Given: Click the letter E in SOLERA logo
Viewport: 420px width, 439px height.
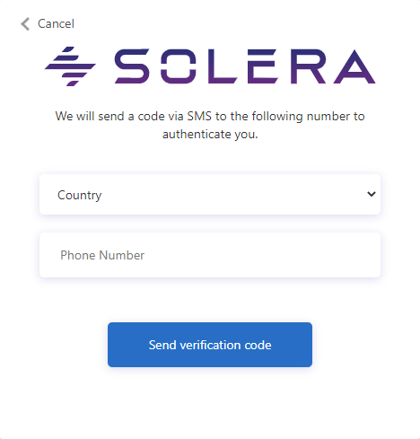Looking at the screenshot, I should pyautogui.click(x=263, y=66).
